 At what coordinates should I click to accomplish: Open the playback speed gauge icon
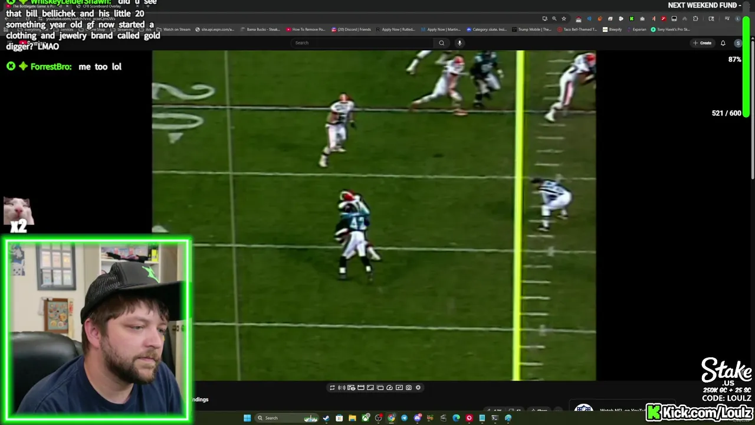click(x=389, y=388)
